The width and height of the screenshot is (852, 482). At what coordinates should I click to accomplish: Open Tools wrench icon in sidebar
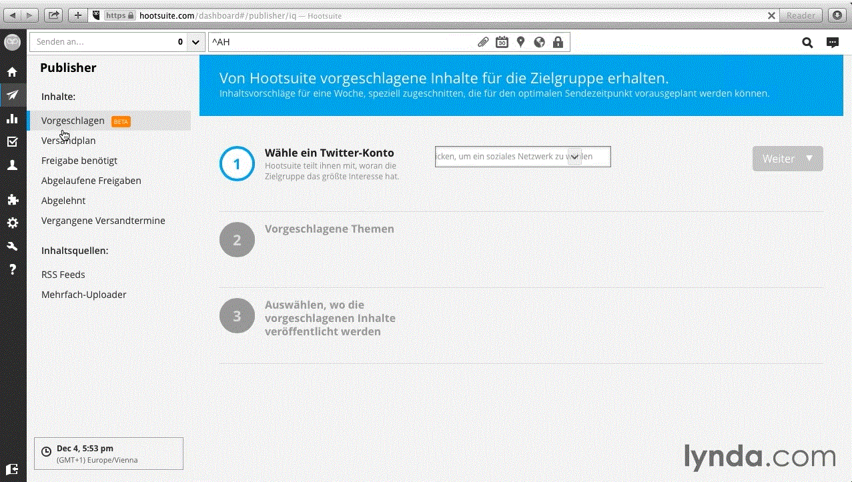12,246
